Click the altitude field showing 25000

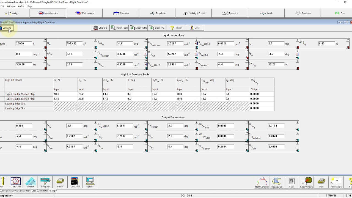tap(24, 43)
